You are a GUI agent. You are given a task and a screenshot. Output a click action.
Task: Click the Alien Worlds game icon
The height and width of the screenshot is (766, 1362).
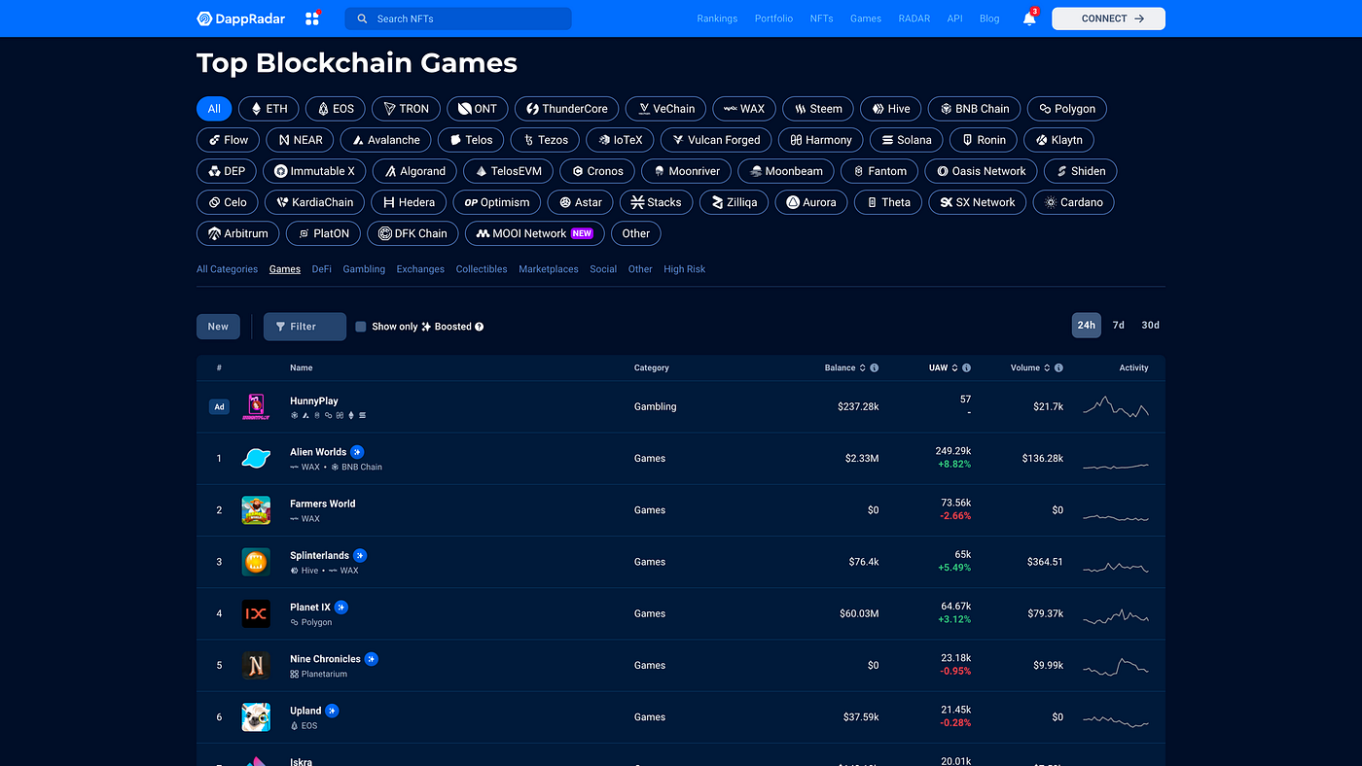256,458
